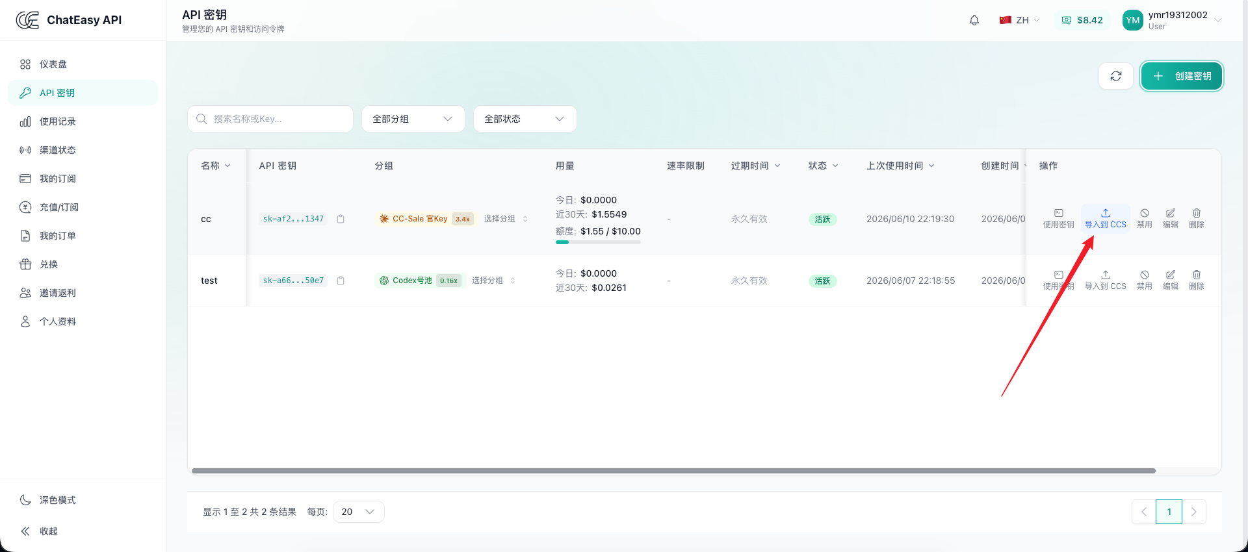Open the 仪表盘 dashboard page
Image resolution: width=1248 pixels, height=552 pixels.
click(83, 64)
